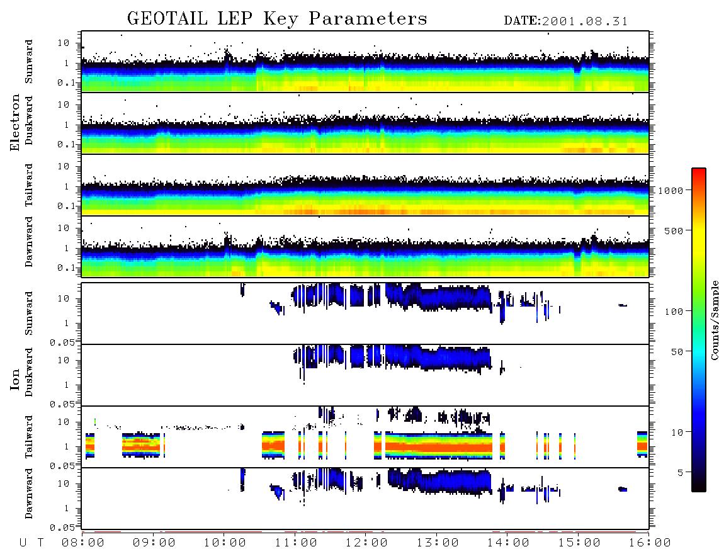Click the title 'GEOTAIL LEP Key Parameters'
Image resolution: width=719 pixels, height=554 pixels.
tap(277, 19)
